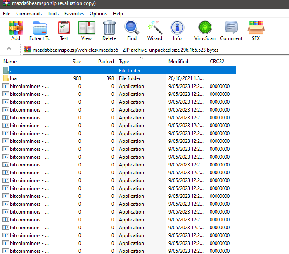Open the File menu
Screen dimensions: 289x254
tap(7, 14)
